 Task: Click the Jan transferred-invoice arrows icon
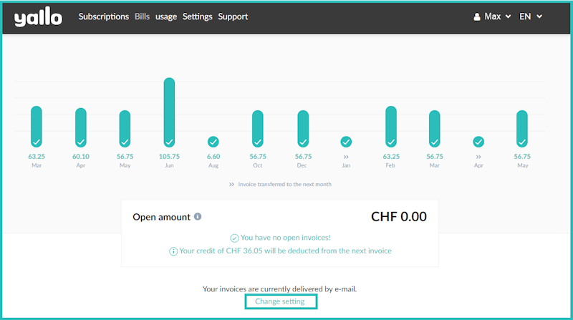coord(346,157)
